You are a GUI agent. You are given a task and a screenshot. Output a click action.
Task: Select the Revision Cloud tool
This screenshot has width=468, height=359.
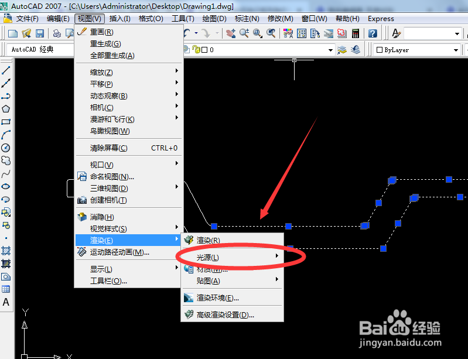[x=6, y=160]
